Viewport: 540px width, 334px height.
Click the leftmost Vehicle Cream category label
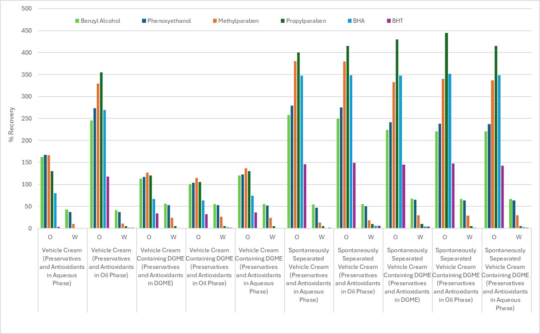click(63, 267)
